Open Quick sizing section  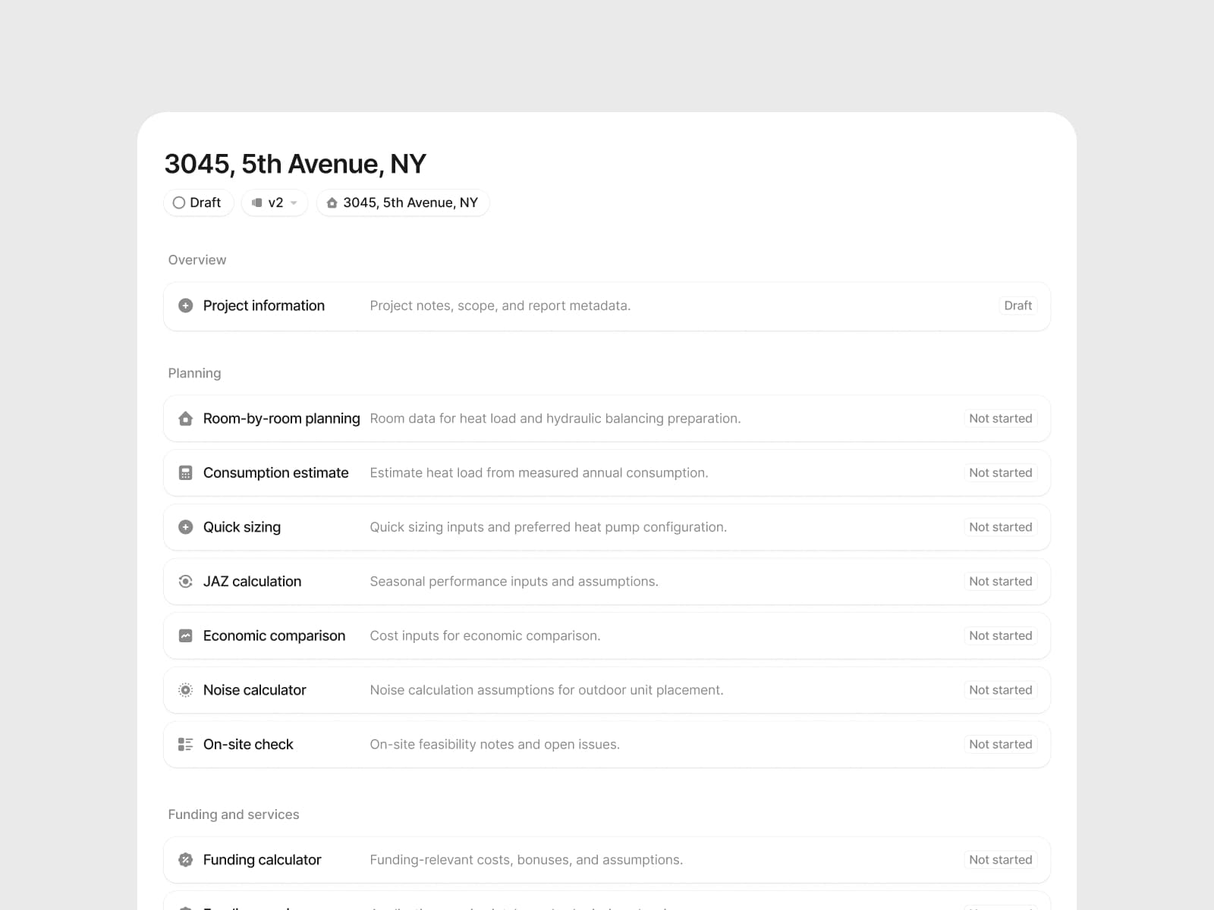(x=607, y=527)
